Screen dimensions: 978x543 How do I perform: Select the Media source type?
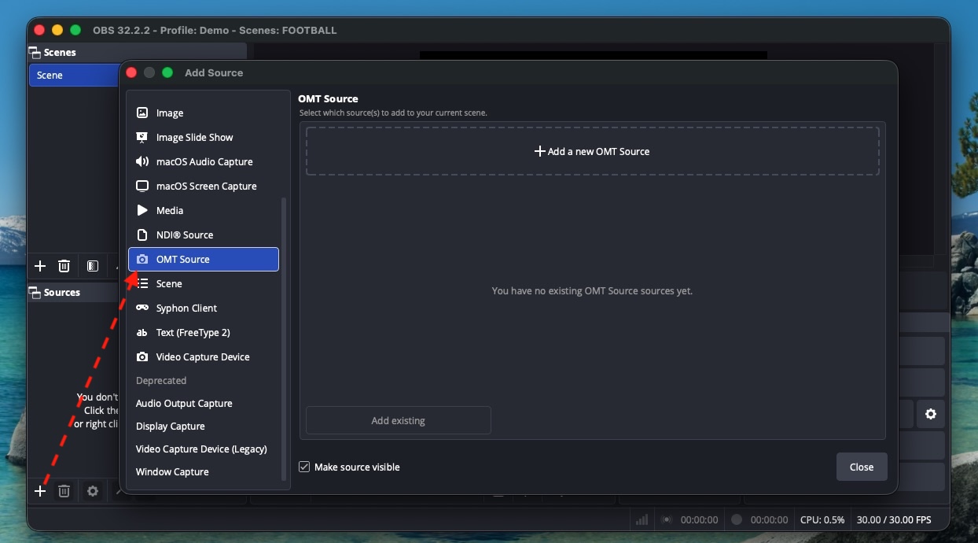point(204,210)
